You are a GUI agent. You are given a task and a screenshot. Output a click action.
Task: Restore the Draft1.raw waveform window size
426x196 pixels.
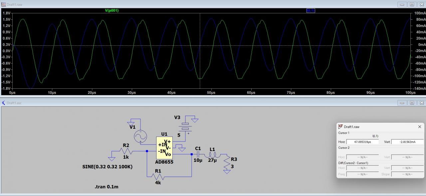coord(412,4)
